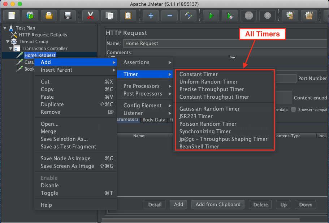Screen dimensions: 329x223
Task: Click the Test Plan flask icon
Action: (x=11, y=28)
